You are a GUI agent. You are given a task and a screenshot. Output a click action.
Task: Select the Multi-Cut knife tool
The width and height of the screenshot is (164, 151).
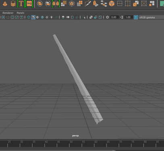[x=88, y=4]
